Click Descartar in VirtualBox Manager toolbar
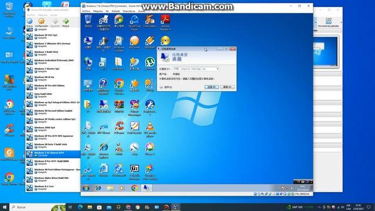Image resolution: width=375 pixels, height=211 pixels. pyautogui.click(x=54, y=22)
